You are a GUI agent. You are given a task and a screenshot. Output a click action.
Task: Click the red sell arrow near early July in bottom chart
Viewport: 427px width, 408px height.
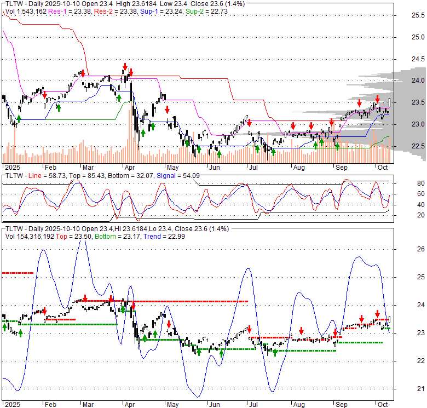click(x=249, y=329)
